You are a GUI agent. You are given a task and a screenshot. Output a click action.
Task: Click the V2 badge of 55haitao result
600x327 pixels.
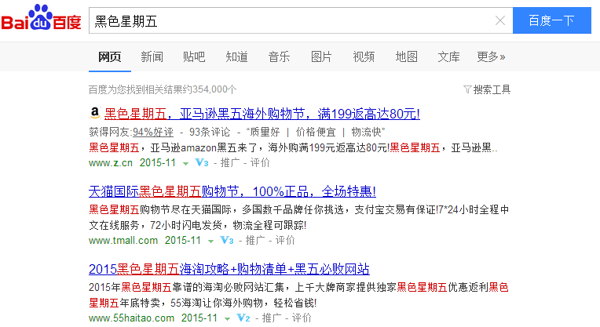[x=243, y=318]
